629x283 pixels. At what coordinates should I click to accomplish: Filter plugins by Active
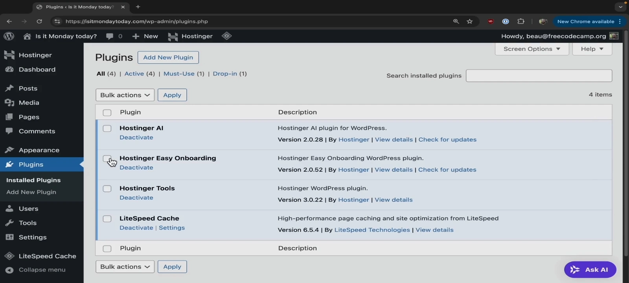[134, 74]
